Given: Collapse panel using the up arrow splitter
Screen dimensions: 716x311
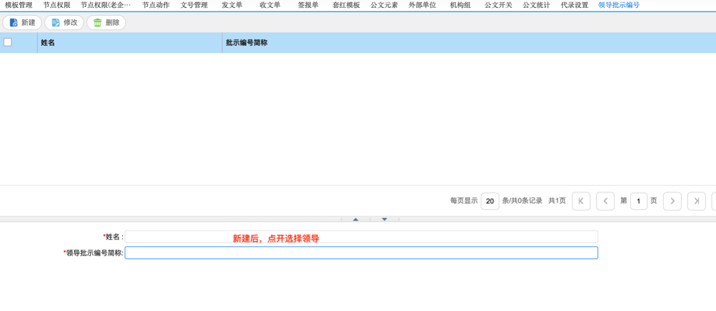Looking at the screenshot, I should (x=355, y=219).
